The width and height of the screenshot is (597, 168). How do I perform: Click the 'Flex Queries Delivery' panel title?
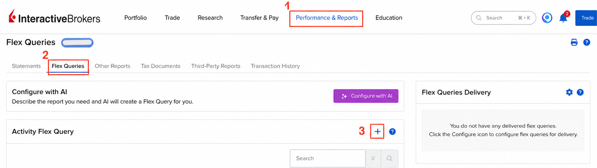pos(456,92)
